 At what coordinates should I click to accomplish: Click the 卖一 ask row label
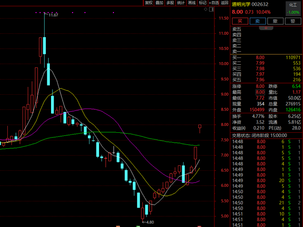tap(237, 51)
